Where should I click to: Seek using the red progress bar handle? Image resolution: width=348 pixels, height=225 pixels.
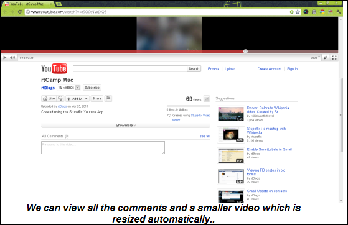pos(245,52)
